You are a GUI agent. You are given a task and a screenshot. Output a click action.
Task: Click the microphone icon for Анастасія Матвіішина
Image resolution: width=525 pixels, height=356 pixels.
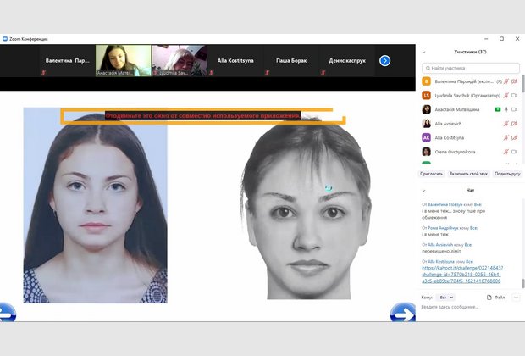[x=506, y=109]
